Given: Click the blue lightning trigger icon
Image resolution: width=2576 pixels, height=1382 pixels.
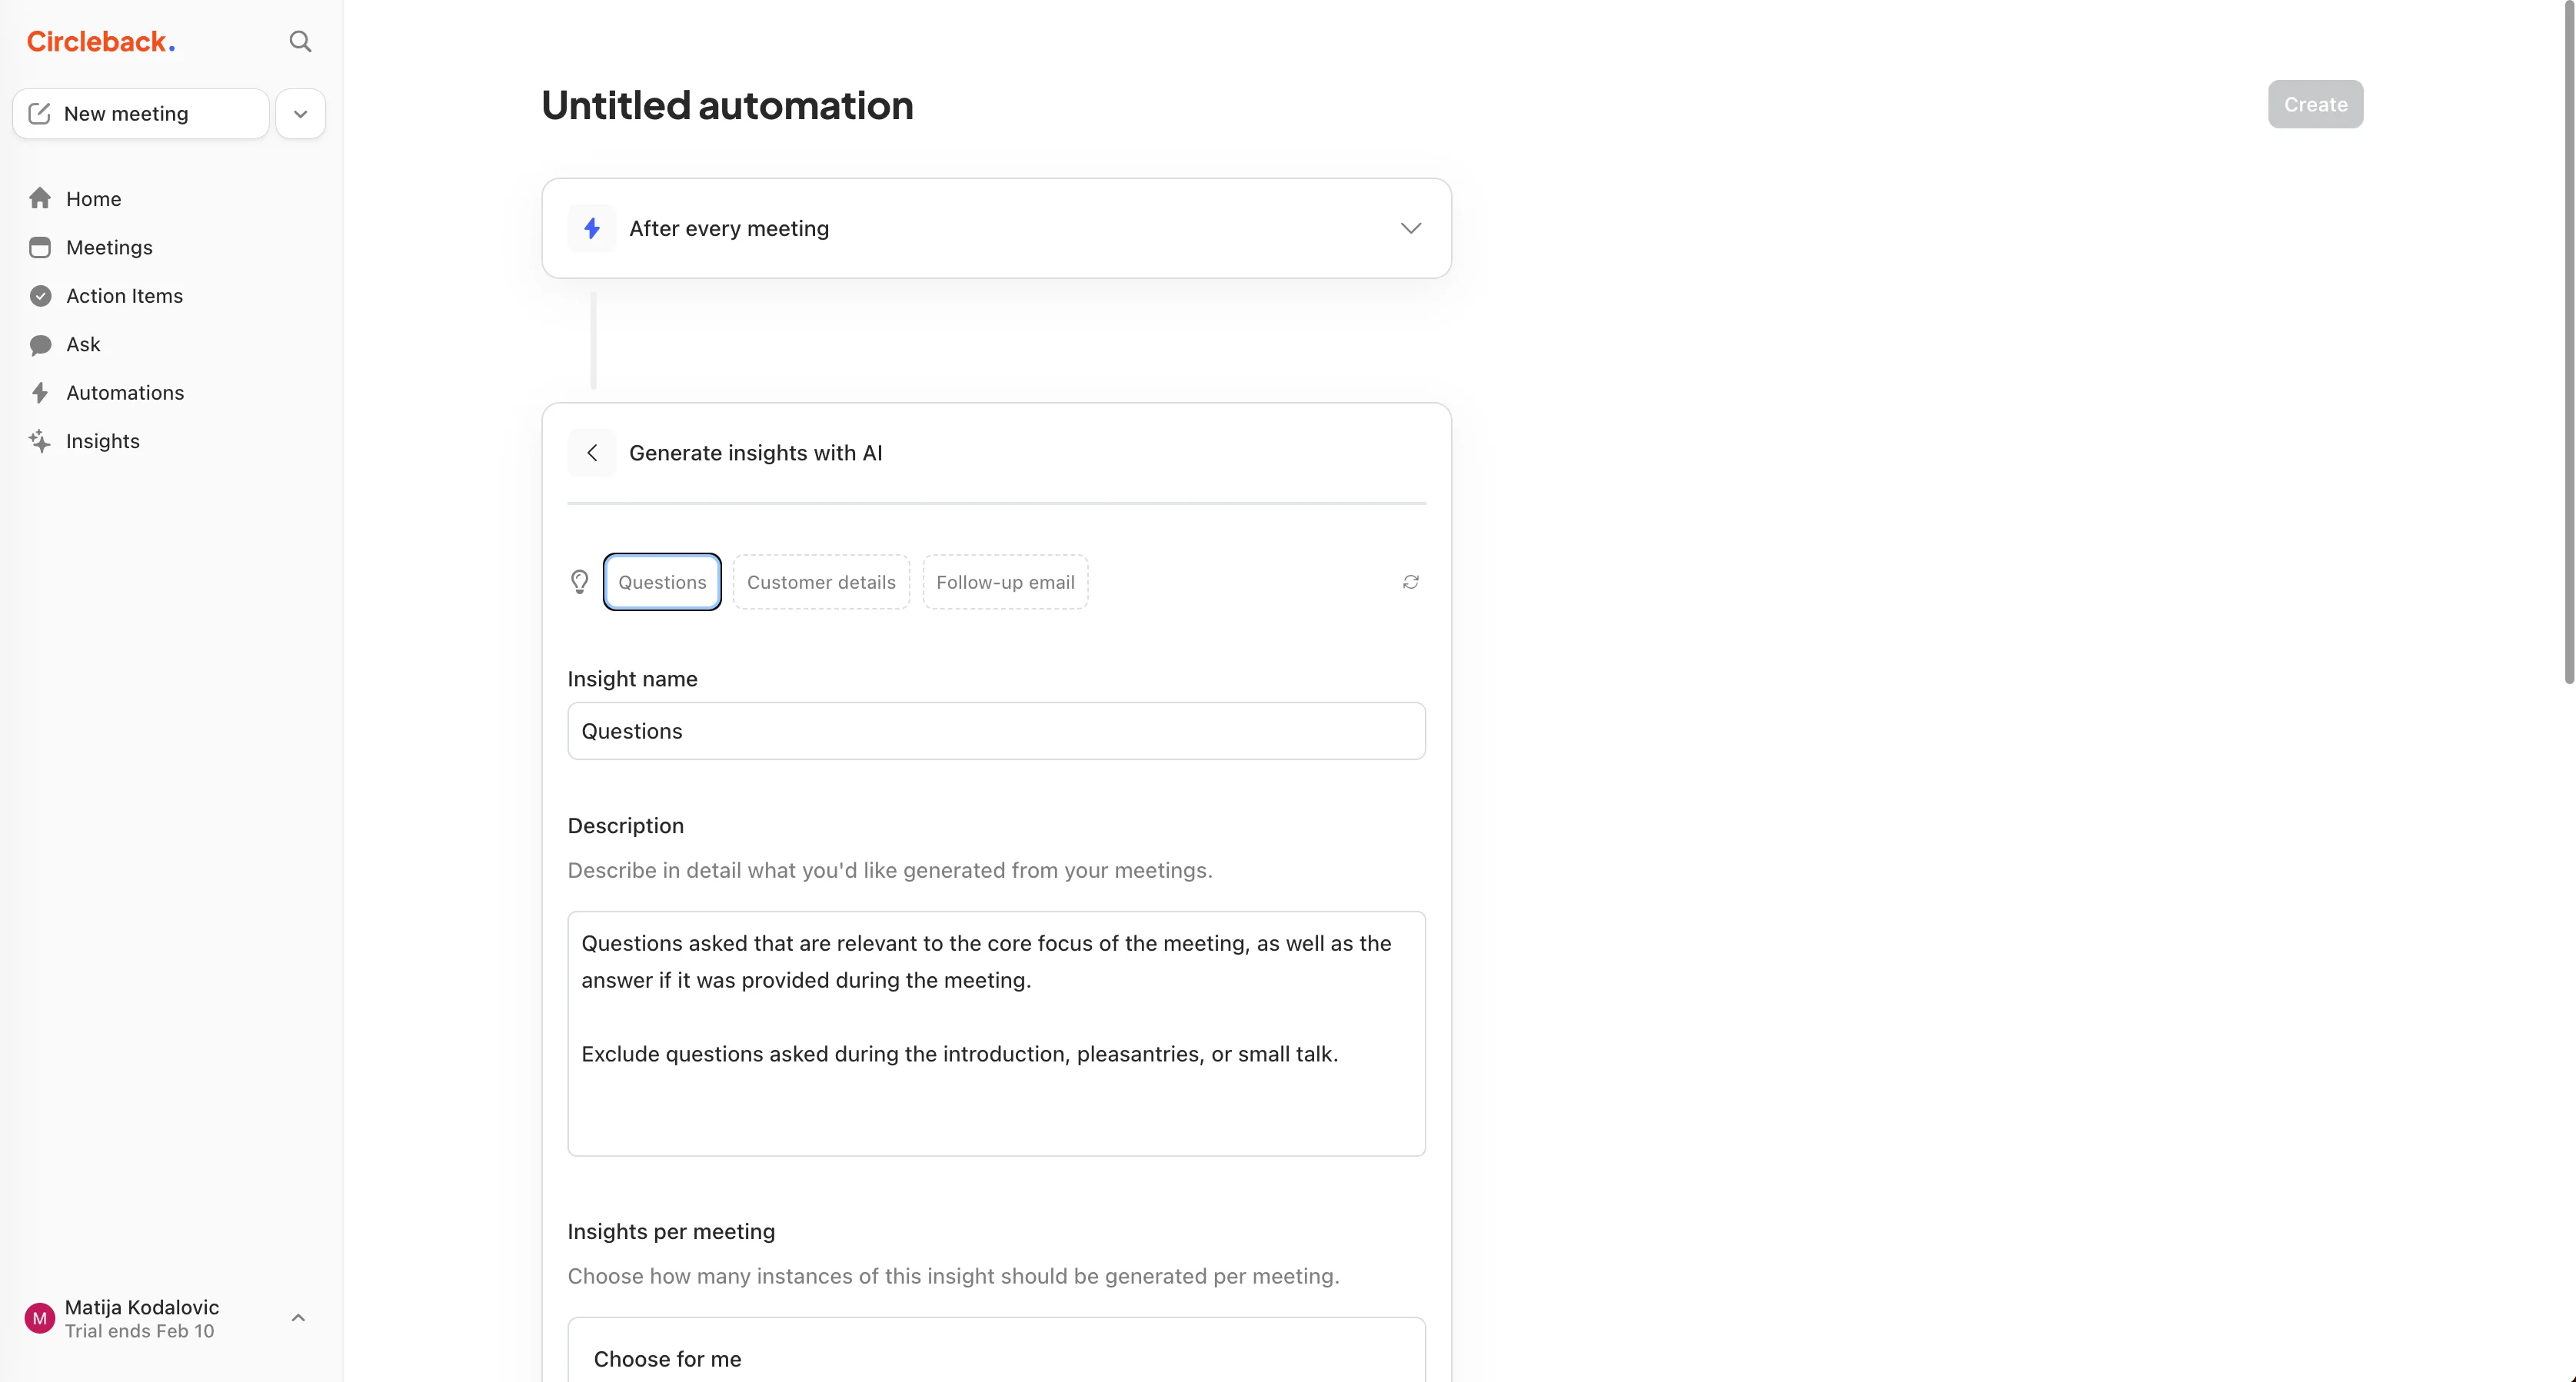Looking at the screenshot, I should pyautogui.click(x=592, y=228).
